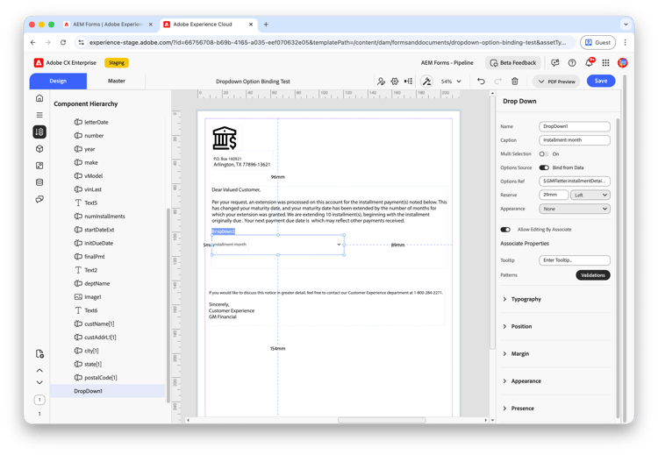Click page 1 thumbnail button in sidebar

coord(39,400)
